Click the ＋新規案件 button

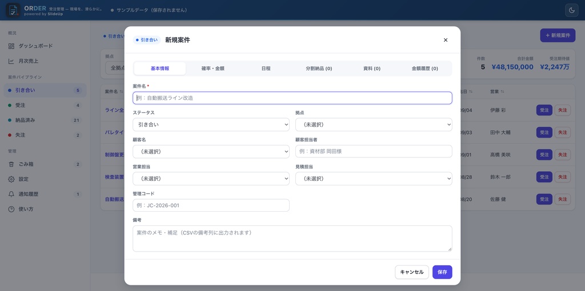(558, 35)
